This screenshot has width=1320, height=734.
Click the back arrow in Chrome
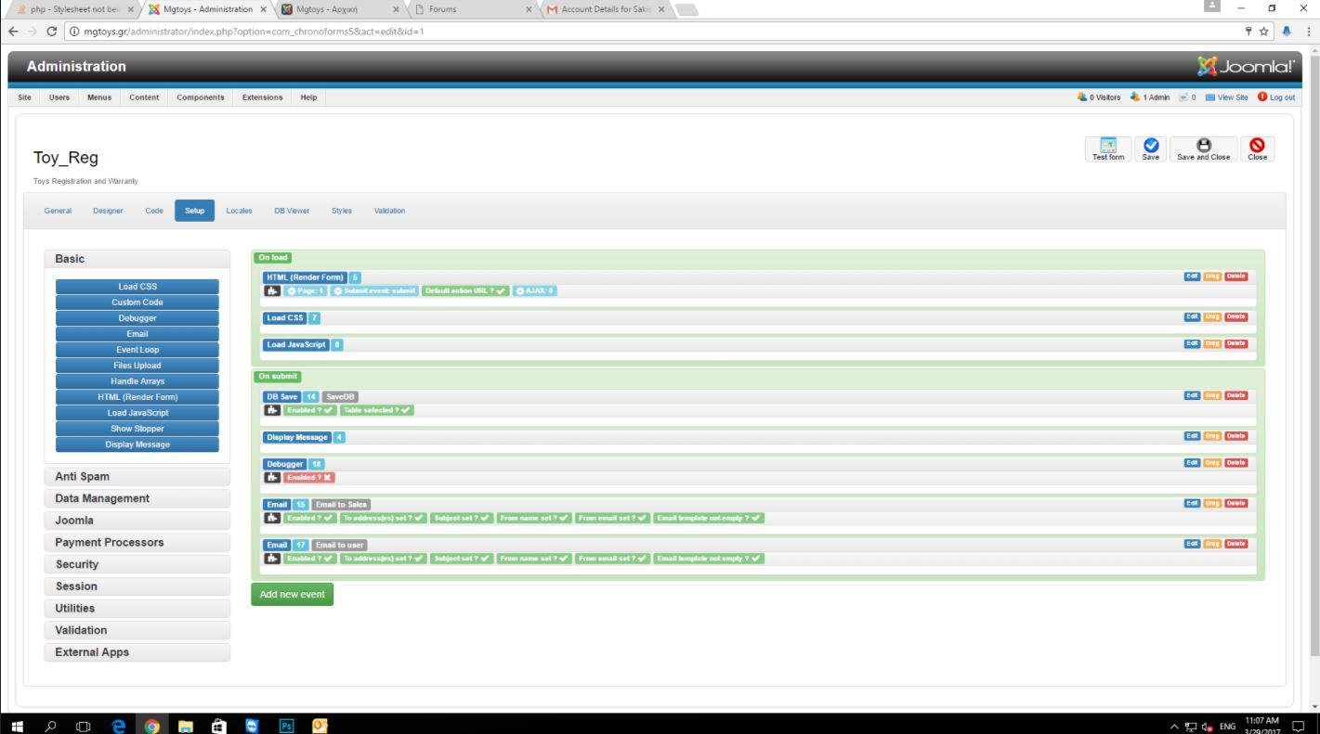pos(12,31)
